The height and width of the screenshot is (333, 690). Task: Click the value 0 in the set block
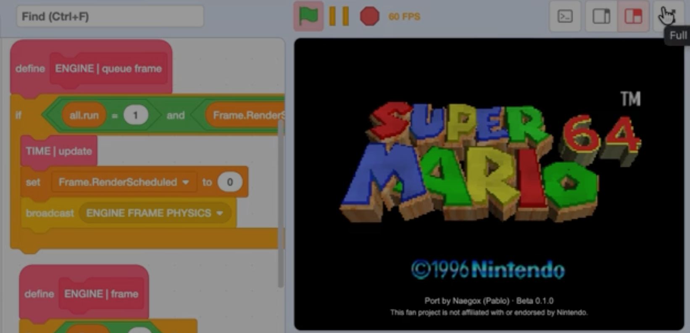click(229, 182)
